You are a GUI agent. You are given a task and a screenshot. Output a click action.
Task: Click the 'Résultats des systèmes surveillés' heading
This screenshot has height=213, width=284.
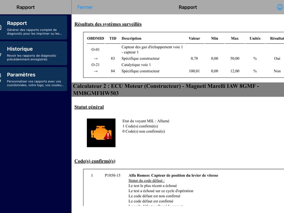click(108, 24)
